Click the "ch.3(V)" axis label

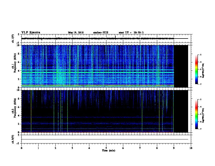coord(13,139)
